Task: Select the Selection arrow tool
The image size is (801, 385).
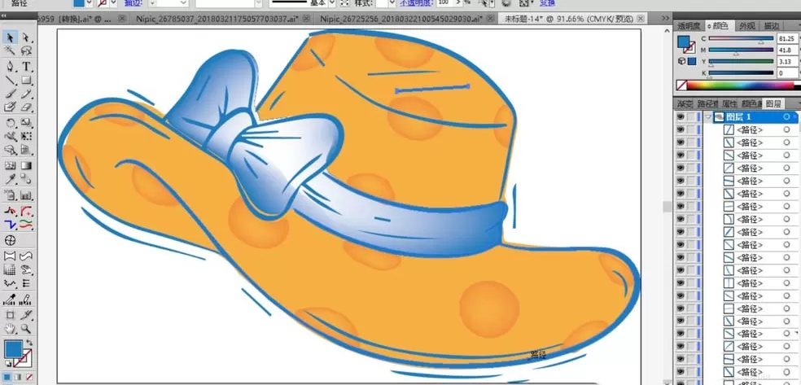Action: (11, 37)
